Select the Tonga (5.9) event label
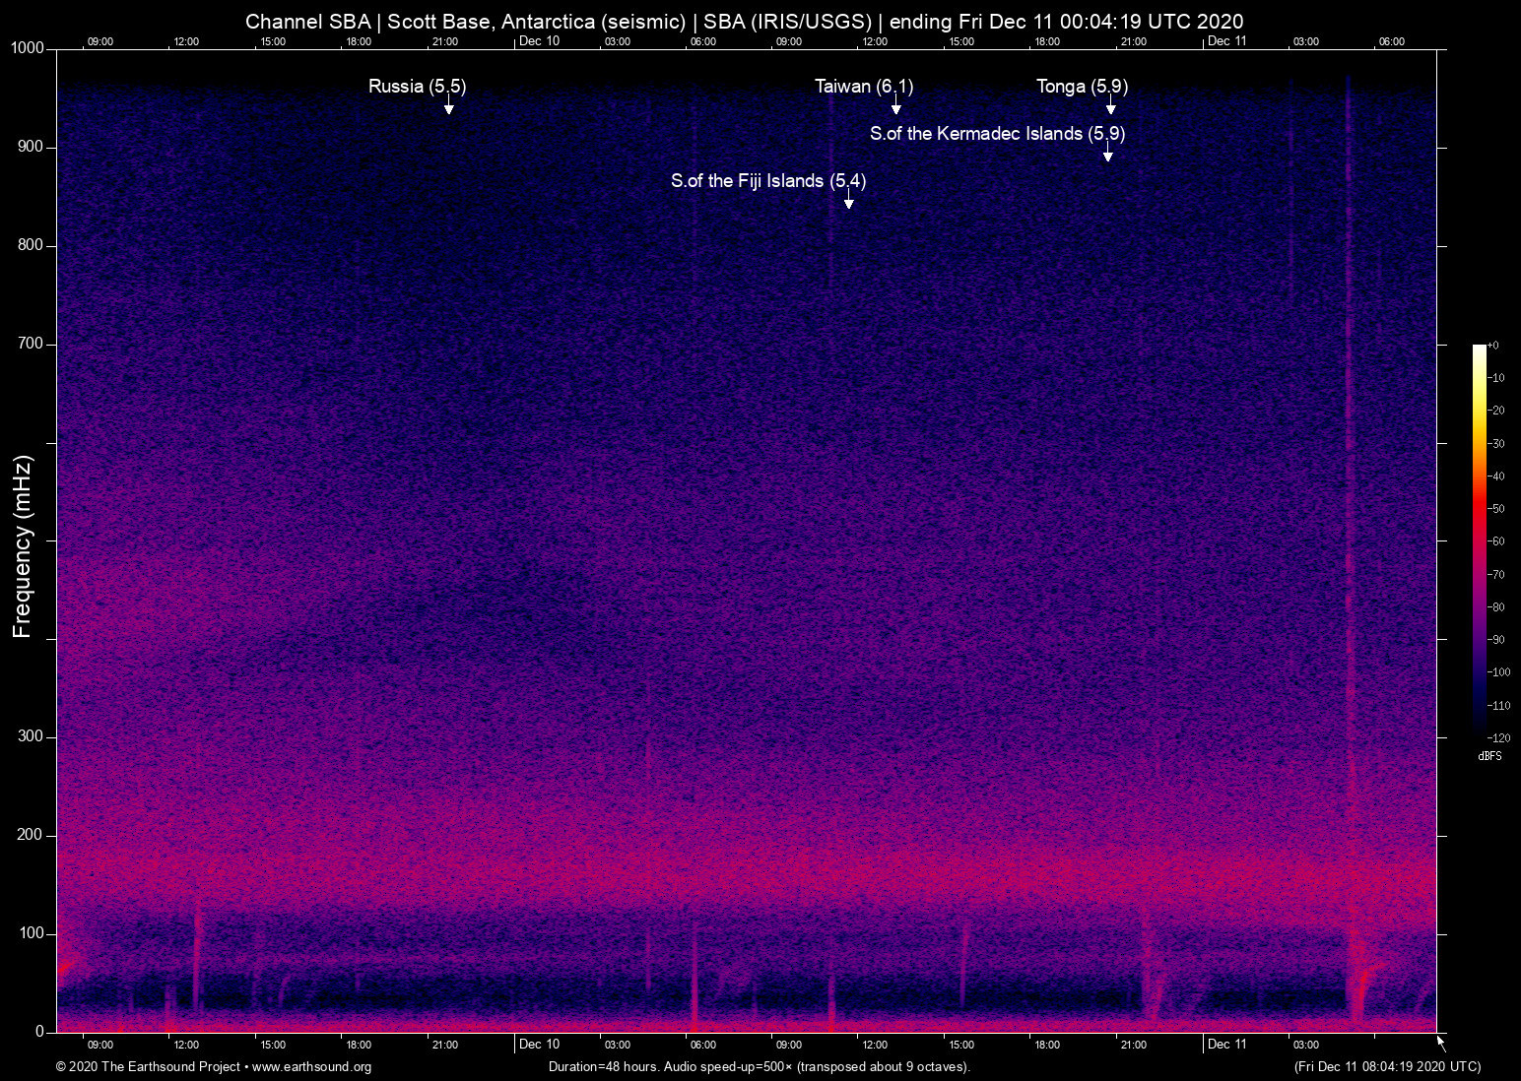The height and width of the screenshot is (1081, 1521). tap(1082, 87)
